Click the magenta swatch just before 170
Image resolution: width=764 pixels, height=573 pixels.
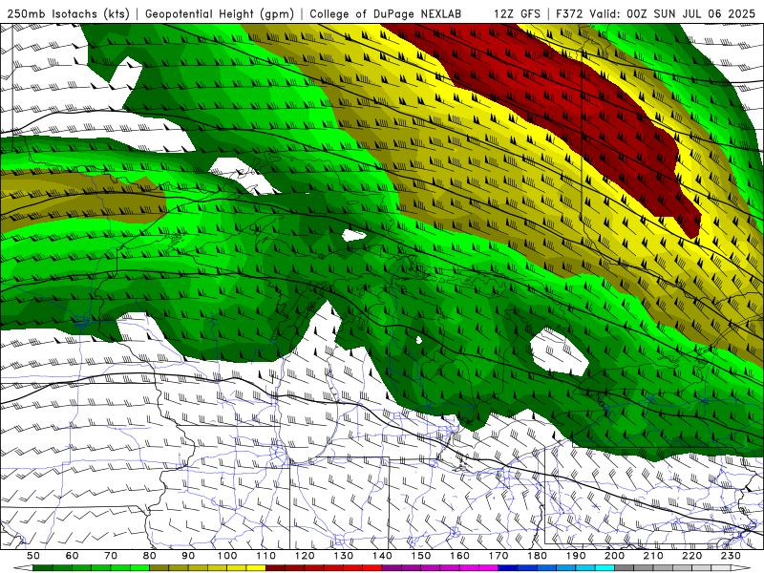click(x=488, y=568)
